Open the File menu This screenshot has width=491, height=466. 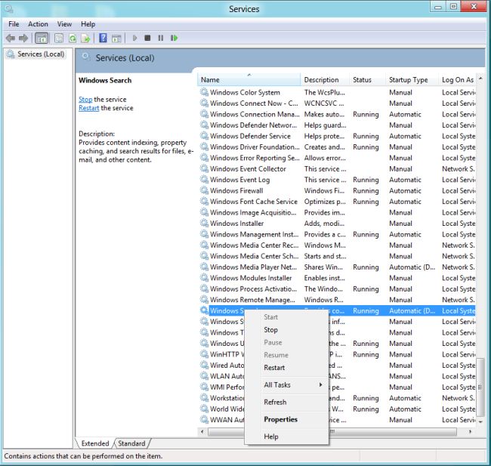(x=14, y=24)
